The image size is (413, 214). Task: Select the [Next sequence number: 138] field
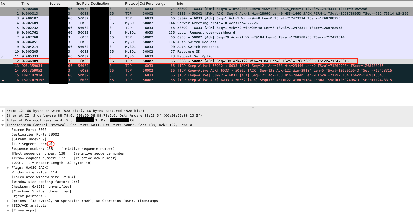click(70, 153)
